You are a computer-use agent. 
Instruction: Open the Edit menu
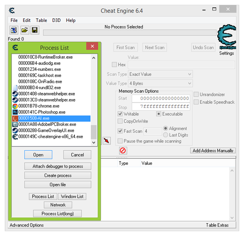(x=27, y=20)
